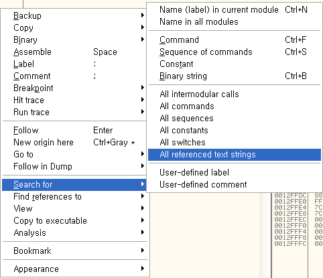This screenshot has height=278, width=323.
Task: Open the Breakpoint submenu
Action: (74, 88)
